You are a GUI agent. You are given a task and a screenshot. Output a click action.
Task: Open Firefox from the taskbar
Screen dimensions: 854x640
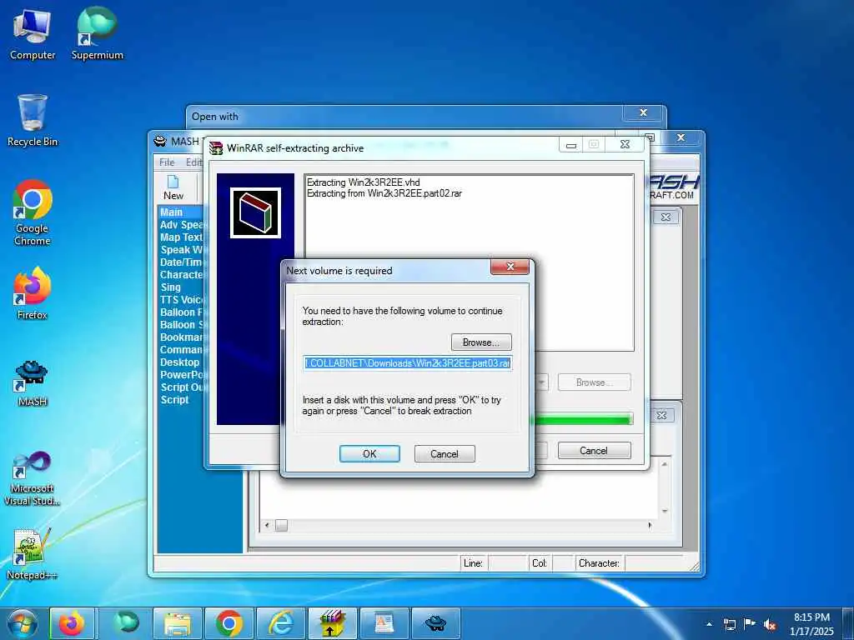pos(73,623)
